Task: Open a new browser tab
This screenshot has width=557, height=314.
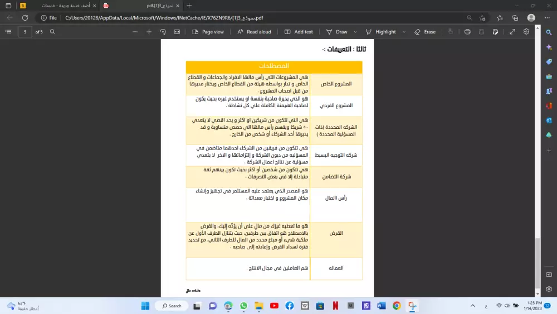Action: (x=189, y=6)
